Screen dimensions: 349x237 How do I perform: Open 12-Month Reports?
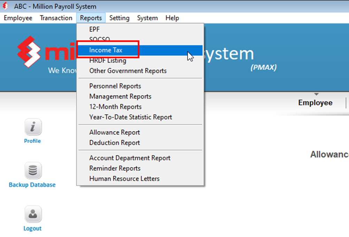click(x=140, y=107)
